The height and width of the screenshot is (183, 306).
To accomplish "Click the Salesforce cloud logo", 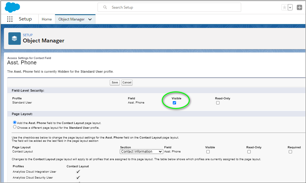I will click(12, 7).
